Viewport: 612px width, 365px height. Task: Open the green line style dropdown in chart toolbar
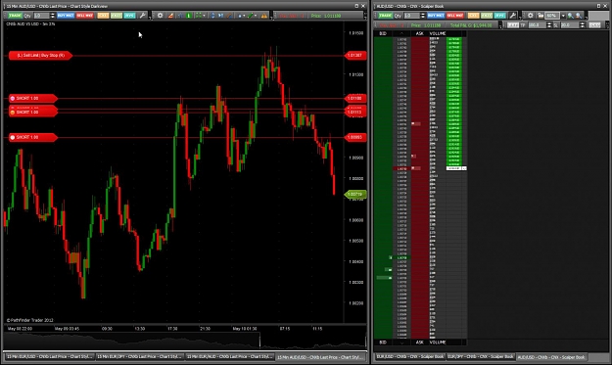[x=253, y=16]
